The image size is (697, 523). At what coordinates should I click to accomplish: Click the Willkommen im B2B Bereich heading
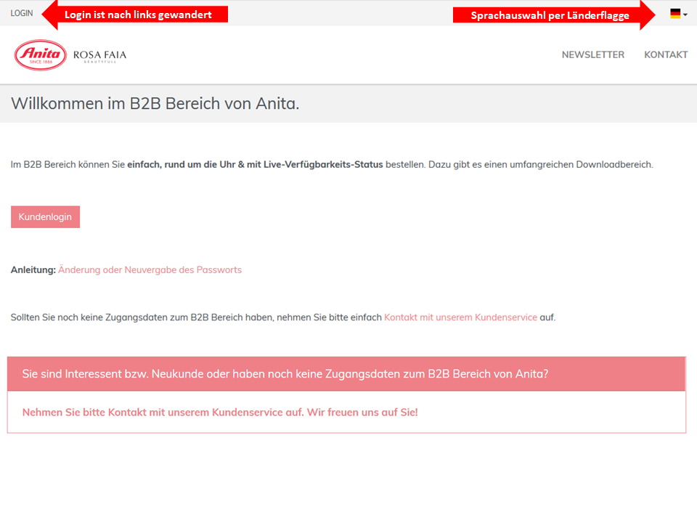click(155, 104)
